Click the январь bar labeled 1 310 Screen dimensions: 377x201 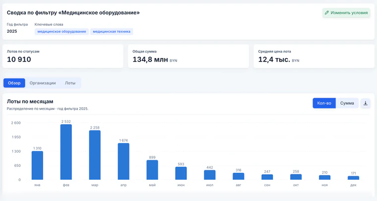coord(37,165)
